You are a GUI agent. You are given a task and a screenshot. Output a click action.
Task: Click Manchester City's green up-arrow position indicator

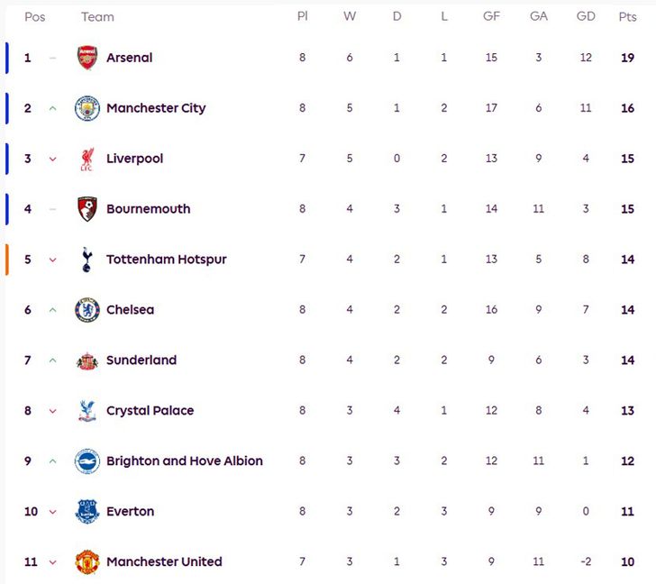click(x=52, y=108)
